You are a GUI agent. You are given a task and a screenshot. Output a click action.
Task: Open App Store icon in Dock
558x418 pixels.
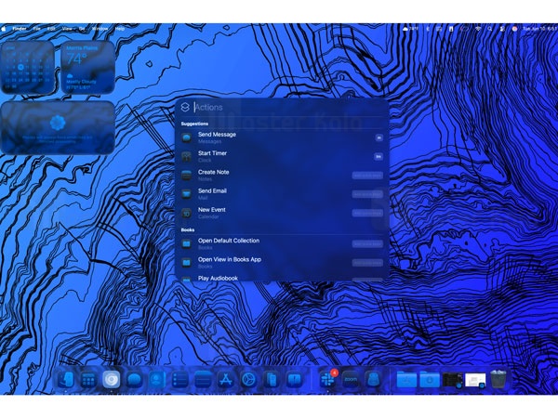pyautogui.click(x=225, y=379)
